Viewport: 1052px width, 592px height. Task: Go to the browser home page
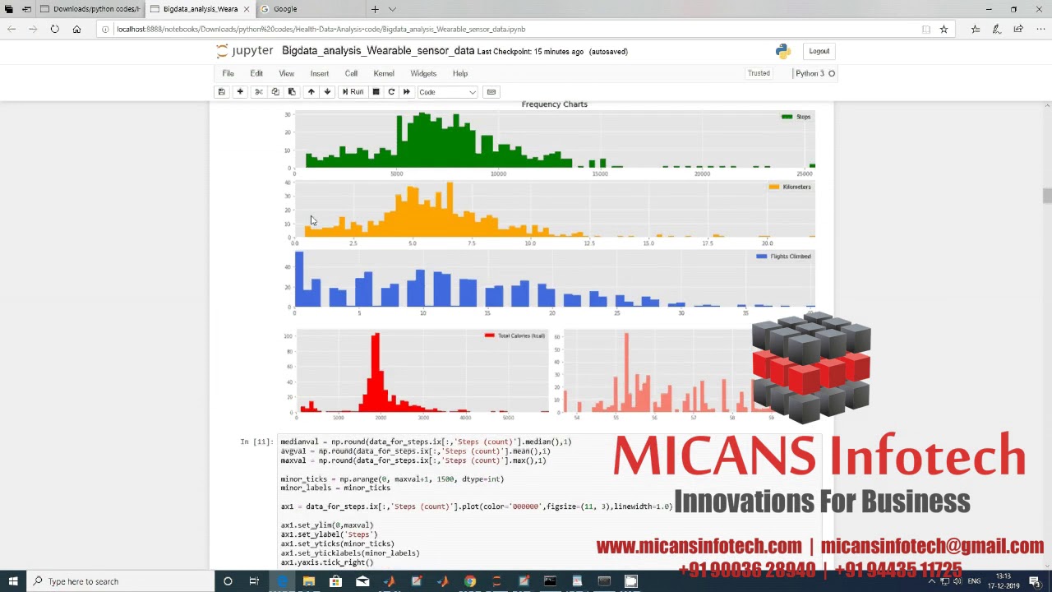(x=76, y=29)
